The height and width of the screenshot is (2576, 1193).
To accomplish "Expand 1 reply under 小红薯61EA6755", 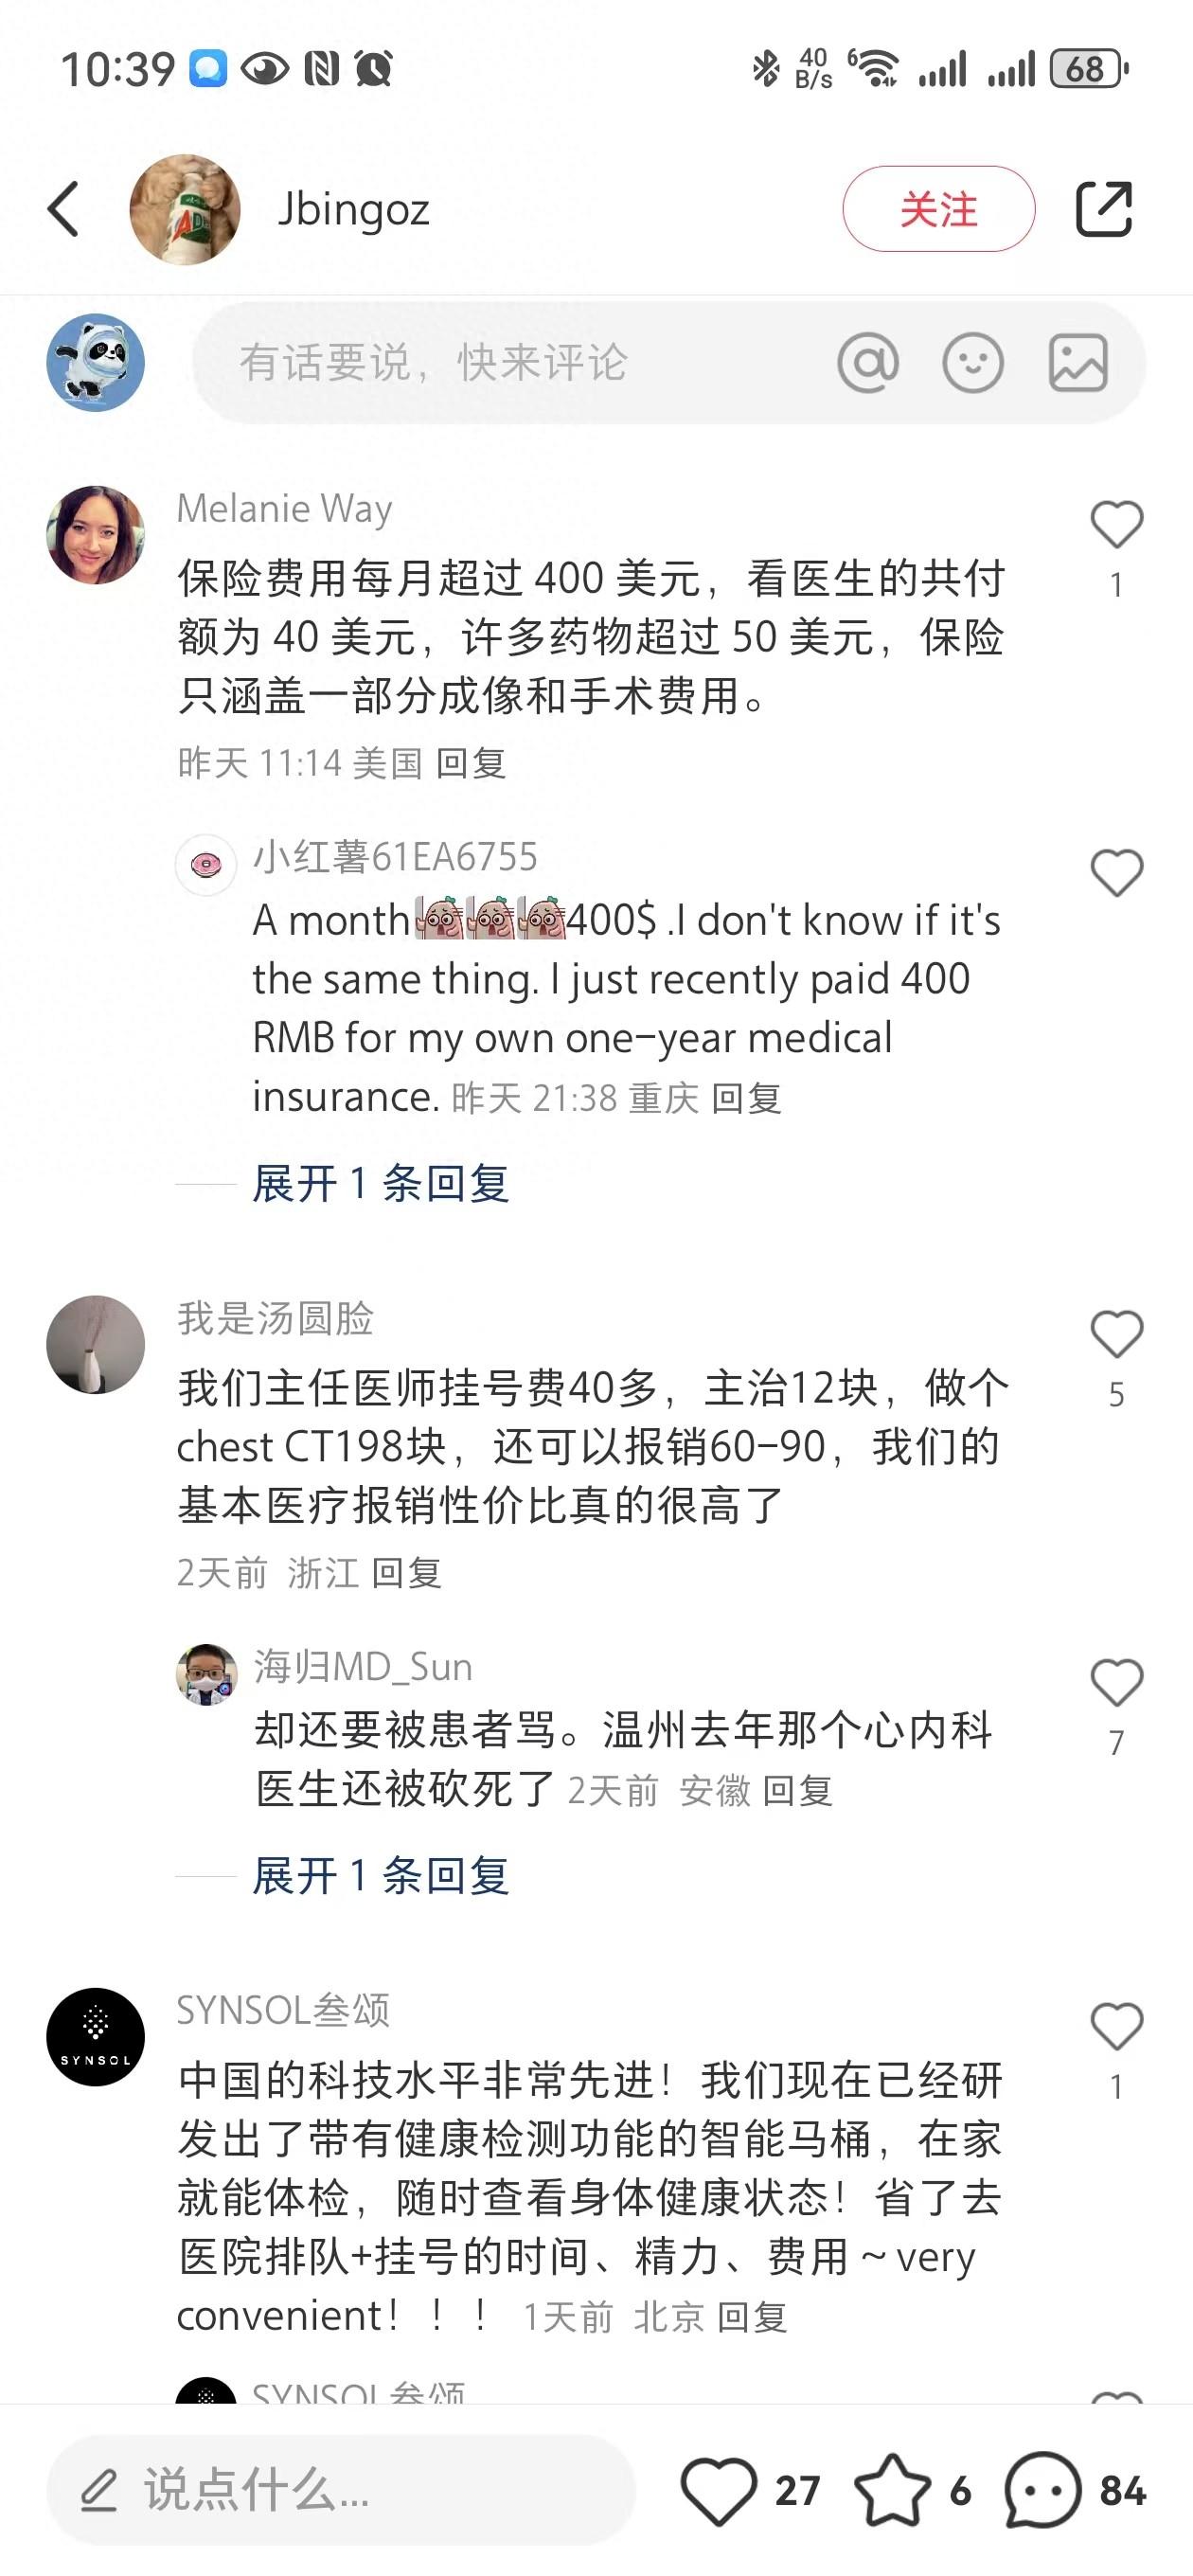I will click(381, 1184).
